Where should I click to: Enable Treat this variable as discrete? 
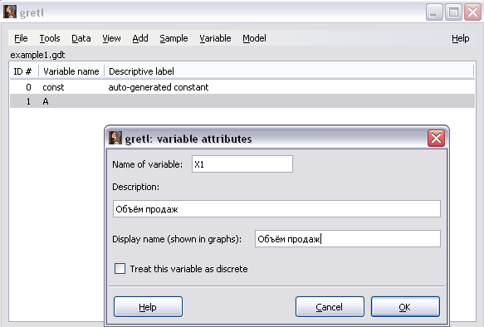(120, 269)
